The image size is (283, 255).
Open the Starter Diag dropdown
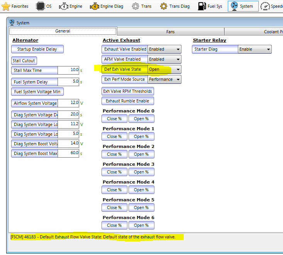point(268,49)
